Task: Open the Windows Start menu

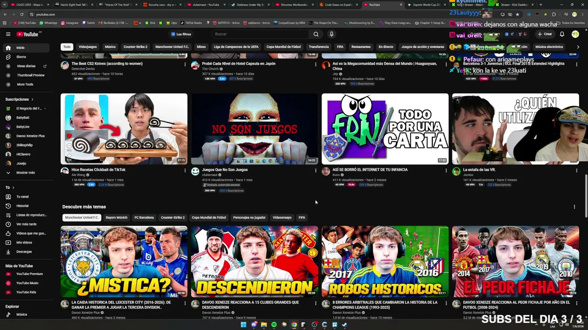Action: (243, 325)
